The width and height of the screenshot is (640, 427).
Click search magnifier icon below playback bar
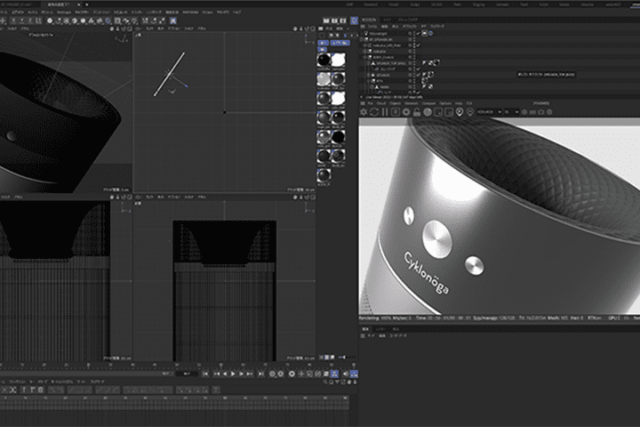tap(325, 382)
